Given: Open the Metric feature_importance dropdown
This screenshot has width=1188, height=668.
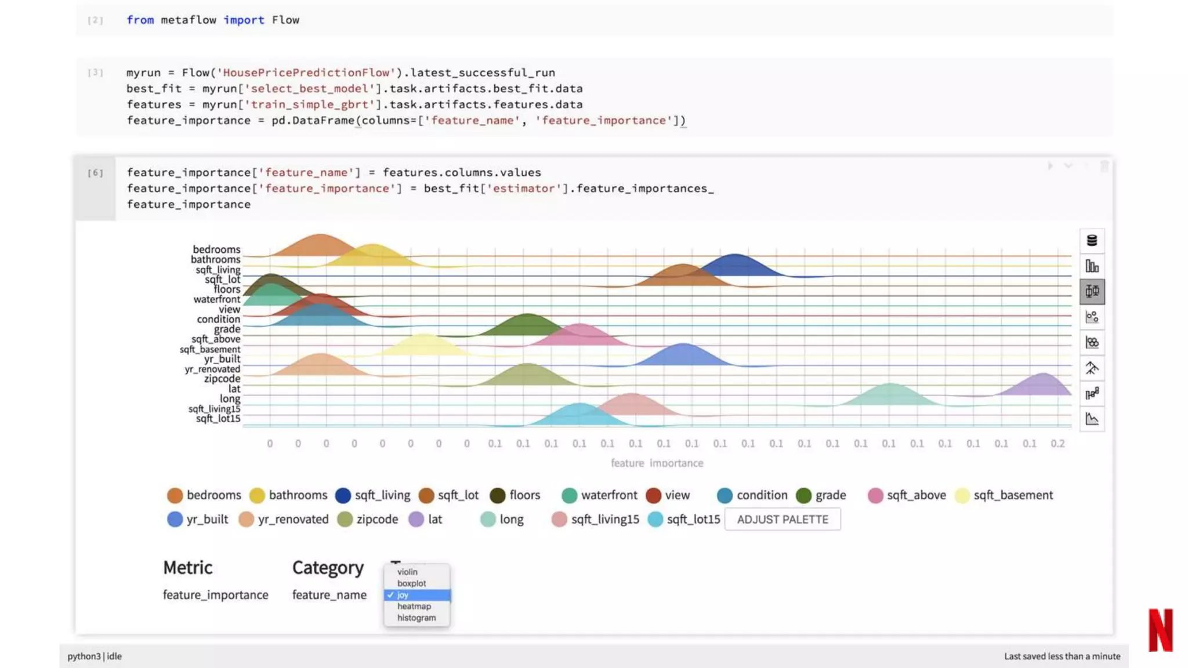Looking at the screenshot, I should 215,595.
